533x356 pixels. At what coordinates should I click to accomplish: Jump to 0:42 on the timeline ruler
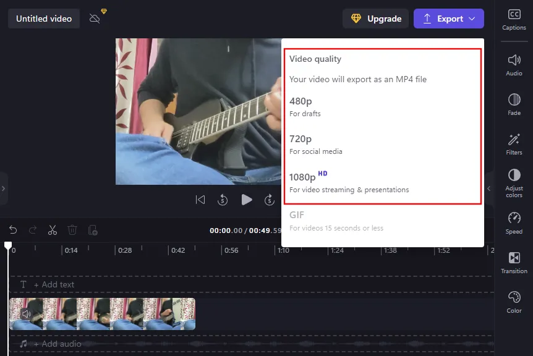coord(178,250)
